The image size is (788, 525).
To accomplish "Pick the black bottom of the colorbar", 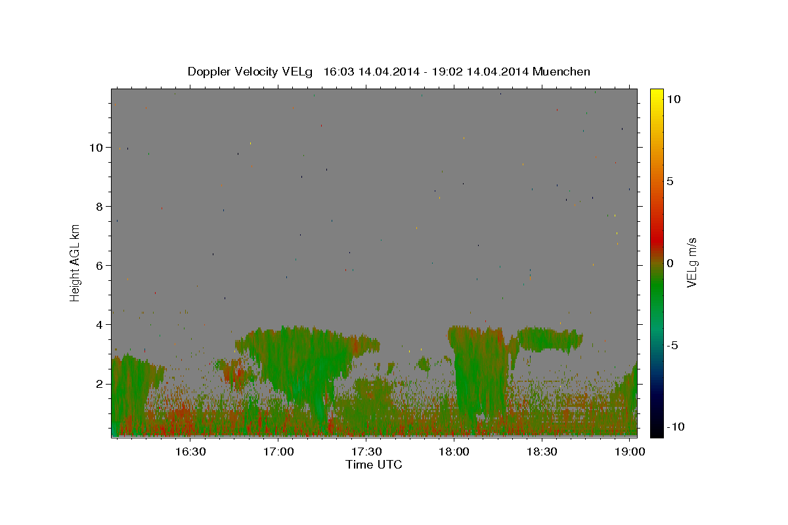I will coord(656,430).
